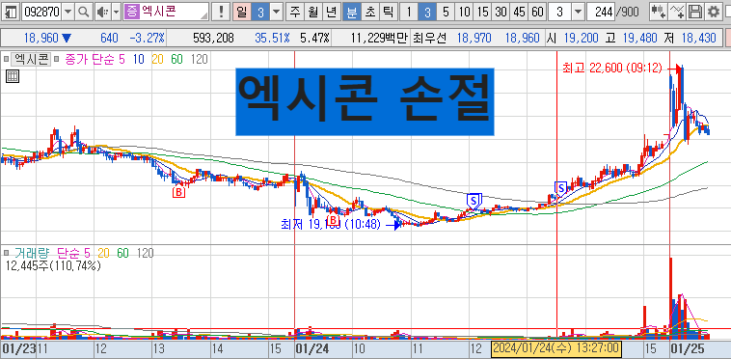Click the add line indicator icon

[x=677, y=12]
